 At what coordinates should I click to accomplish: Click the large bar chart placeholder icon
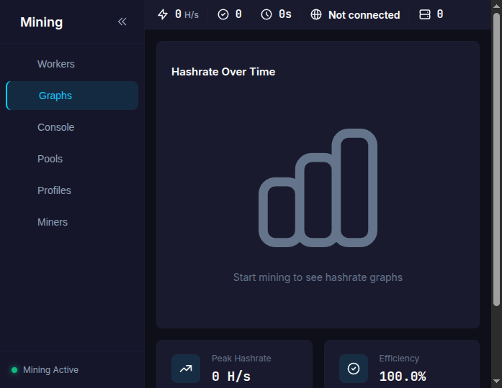pos(318,188)
